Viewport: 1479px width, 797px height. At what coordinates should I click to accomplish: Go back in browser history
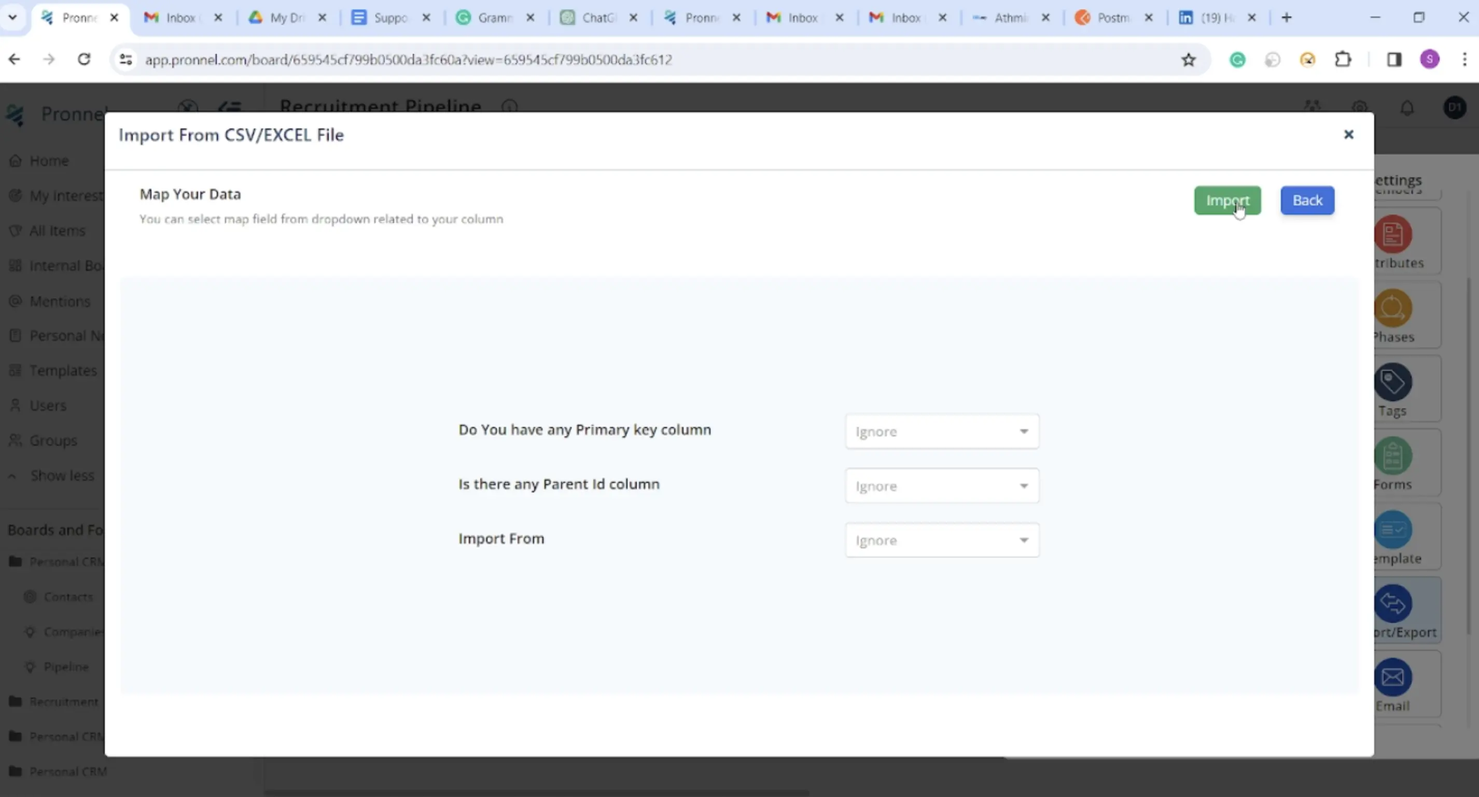pyautogui.click(x=15, y=60)
